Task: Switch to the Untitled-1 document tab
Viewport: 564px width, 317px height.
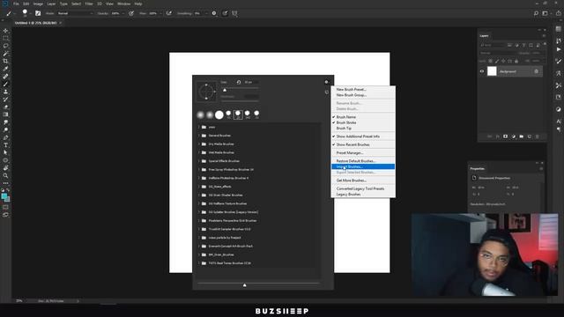Action: point(35,23)
